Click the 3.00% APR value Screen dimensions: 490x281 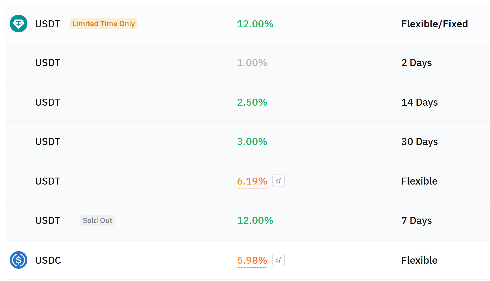[252, 142]
